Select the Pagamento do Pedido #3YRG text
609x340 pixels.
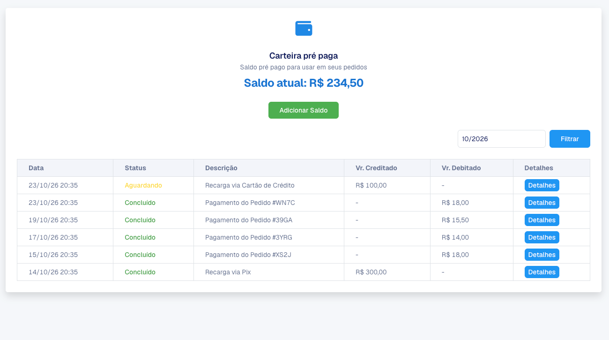click(x=249, y=237)
